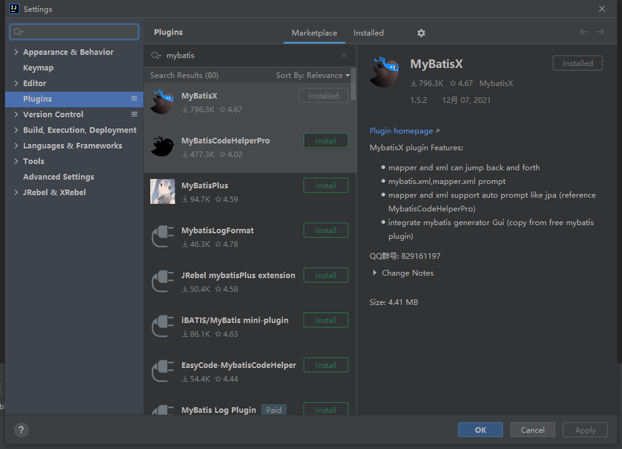Click the Installed button in MyBatisX row
The image size is (622, 449).
pos(323,95)
